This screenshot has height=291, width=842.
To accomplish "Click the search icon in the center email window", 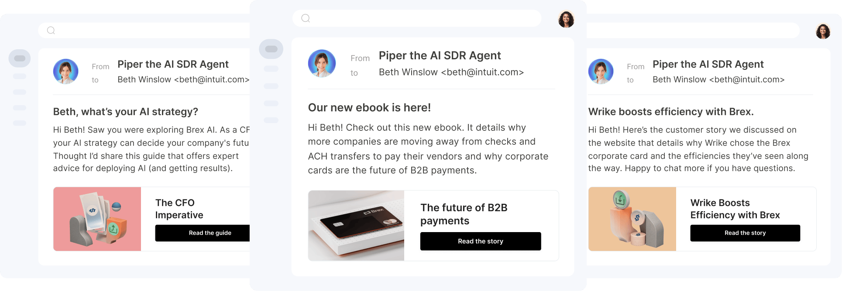I will 306,18.
